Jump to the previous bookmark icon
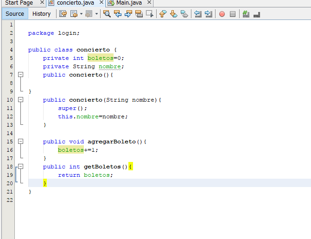Image resolution: width=311 pixels, height=239 pixels. point(163,14)
